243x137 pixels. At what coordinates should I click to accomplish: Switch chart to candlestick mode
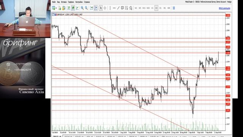73,8
